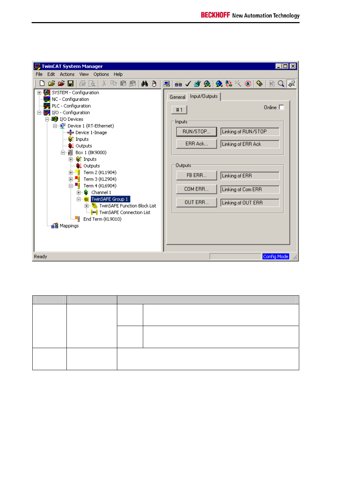
Task: Click the # 1 button
Action: pos(179,110)
